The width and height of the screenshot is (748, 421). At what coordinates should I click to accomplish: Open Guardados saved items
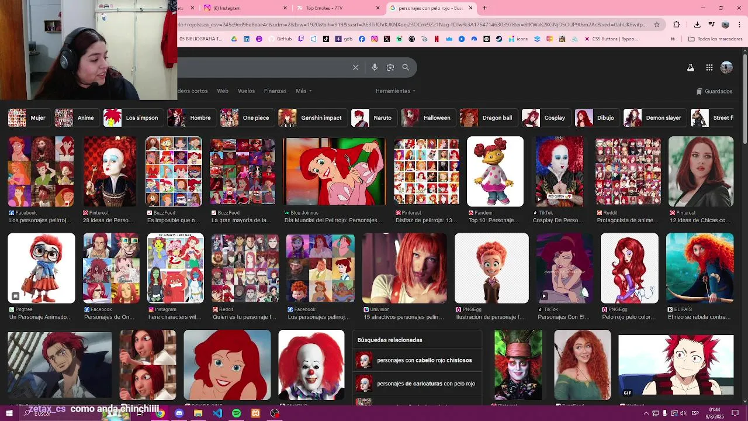[715, 91]
